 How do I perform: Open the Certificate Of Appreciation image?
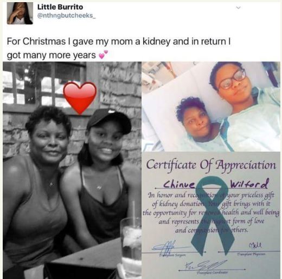click(x=211, y=215)
